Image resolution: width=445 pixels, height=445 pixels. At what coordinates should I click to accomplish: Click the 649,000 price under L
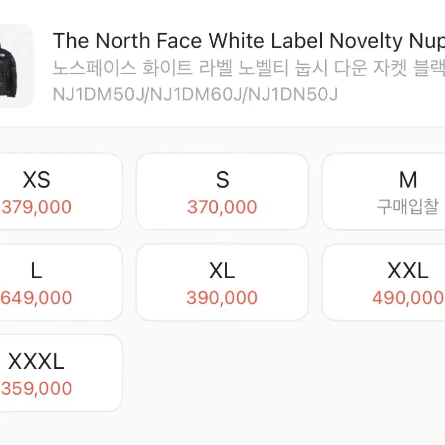tap(36, 297)
